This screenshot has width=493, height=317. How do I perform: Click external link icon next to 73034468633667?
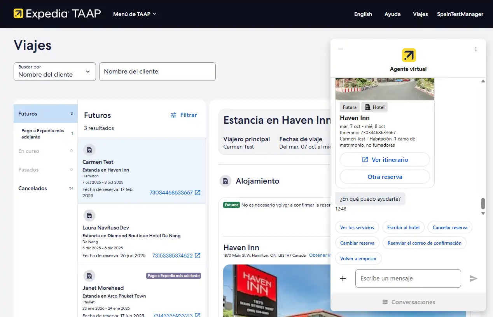[x=198, y=193]
